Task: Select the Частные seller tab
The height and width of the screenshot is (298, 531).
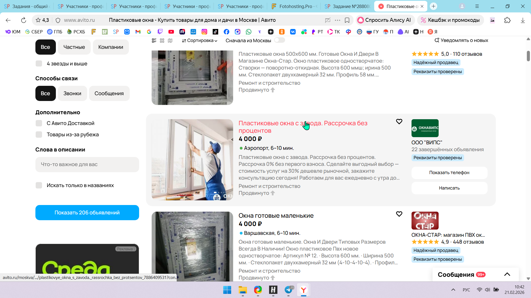Action: pos(74,47)
